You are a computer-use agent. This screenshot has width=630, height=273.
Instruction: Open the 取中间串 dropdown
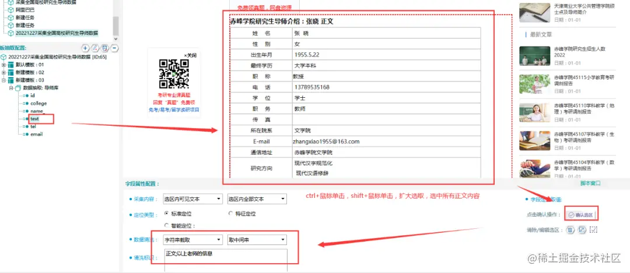click(x=257, y=240)
